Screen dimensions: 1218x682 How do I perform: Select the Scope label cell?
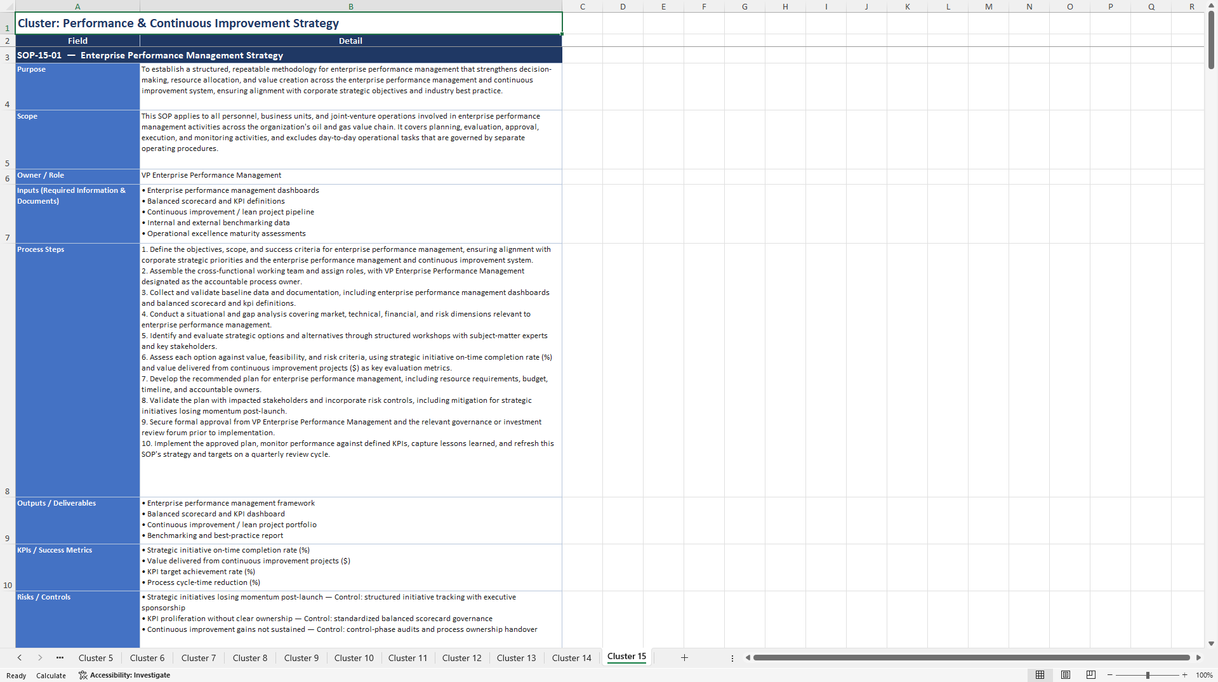pyautogui.click(x=77, y=140)
